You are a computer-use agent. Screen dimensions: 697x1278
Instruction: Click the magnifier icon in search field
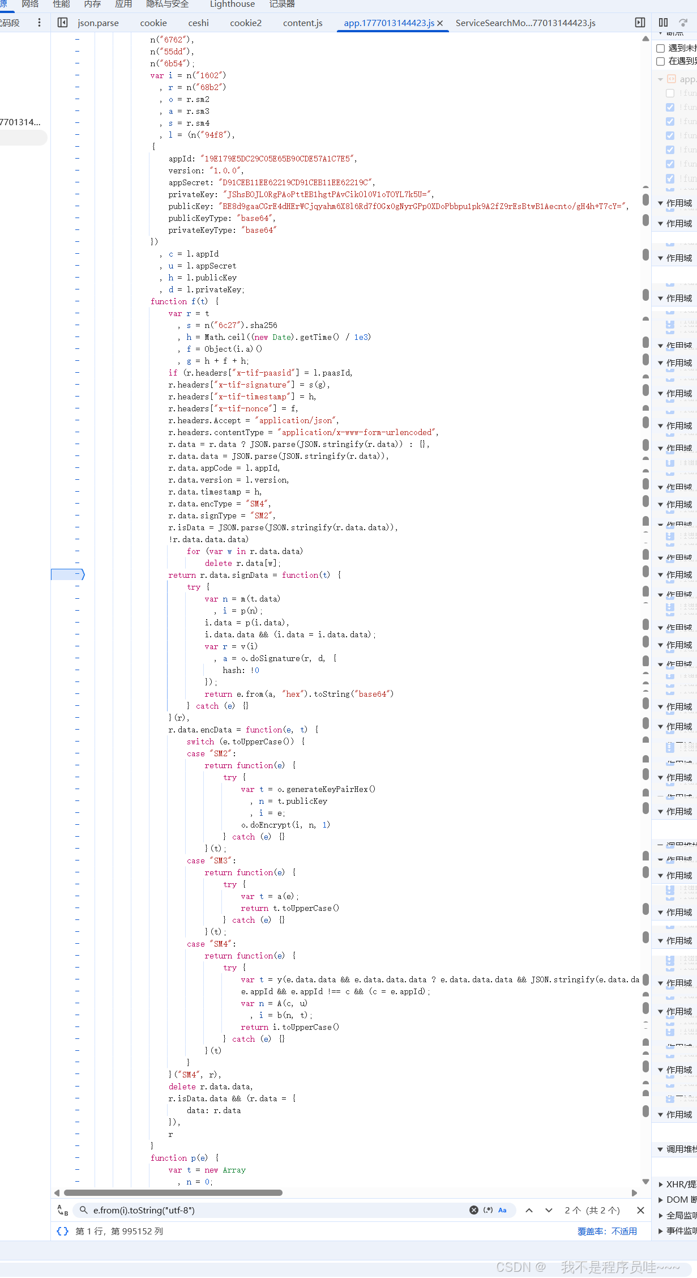(83, 1210)
